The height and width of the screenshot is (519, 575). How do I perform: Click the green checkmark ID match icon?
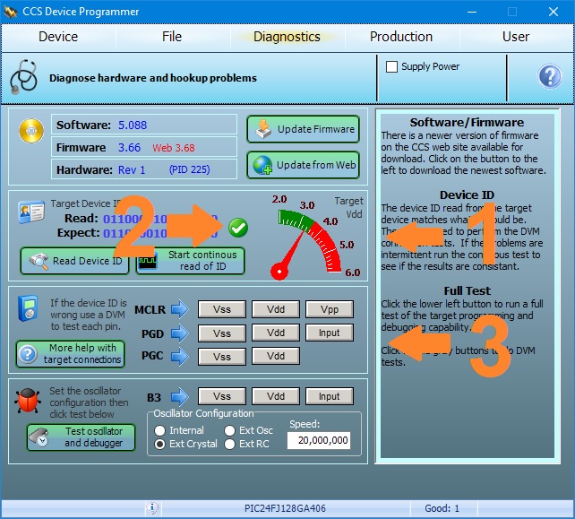[238, 228]
